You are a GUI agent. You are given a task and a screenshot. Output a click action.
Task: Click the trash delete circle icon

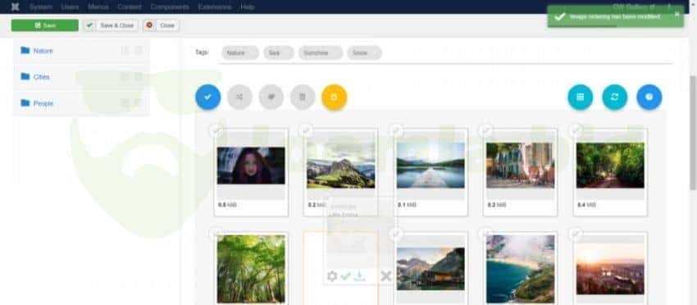click(x=303, y=97)
